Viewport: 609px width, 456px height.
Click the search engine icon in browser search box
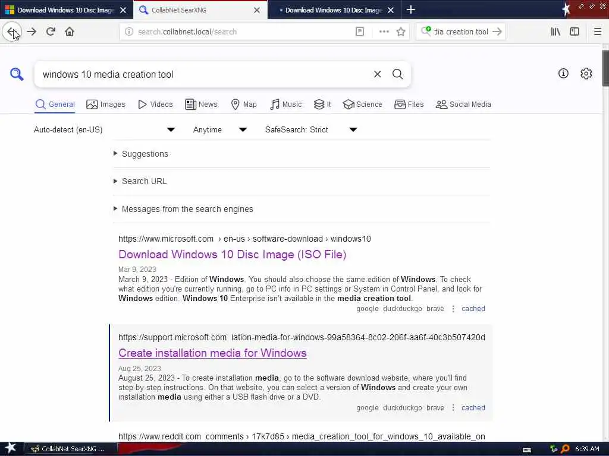click(426, 31)
